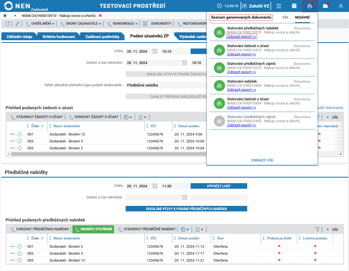
Task: Open Zobrazit export link for Stahování předběžných nabídek
Action: tap(242, 37)
